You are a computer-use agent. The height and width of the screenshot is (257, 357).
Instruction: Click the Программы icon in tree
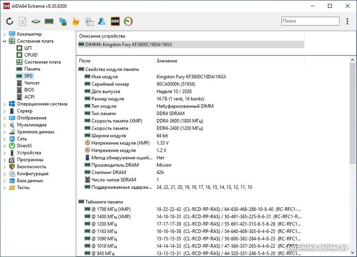point(12,160)
